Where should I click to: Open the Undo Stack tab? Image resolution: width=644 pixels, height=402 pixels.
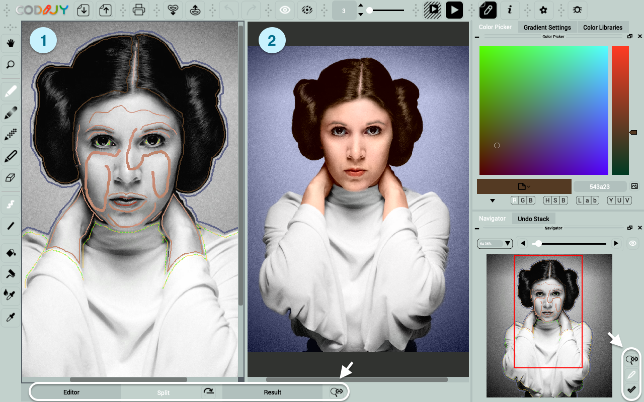[533, 219]
